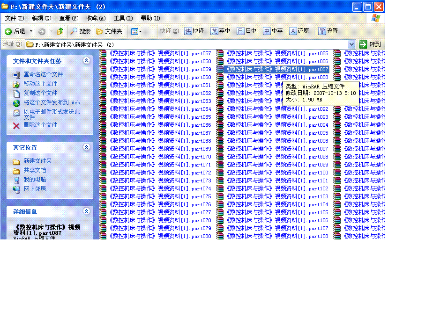This screenshot has width=440, height=318.
Task: Expand the address bar dropdown
Action: (352, 44)
